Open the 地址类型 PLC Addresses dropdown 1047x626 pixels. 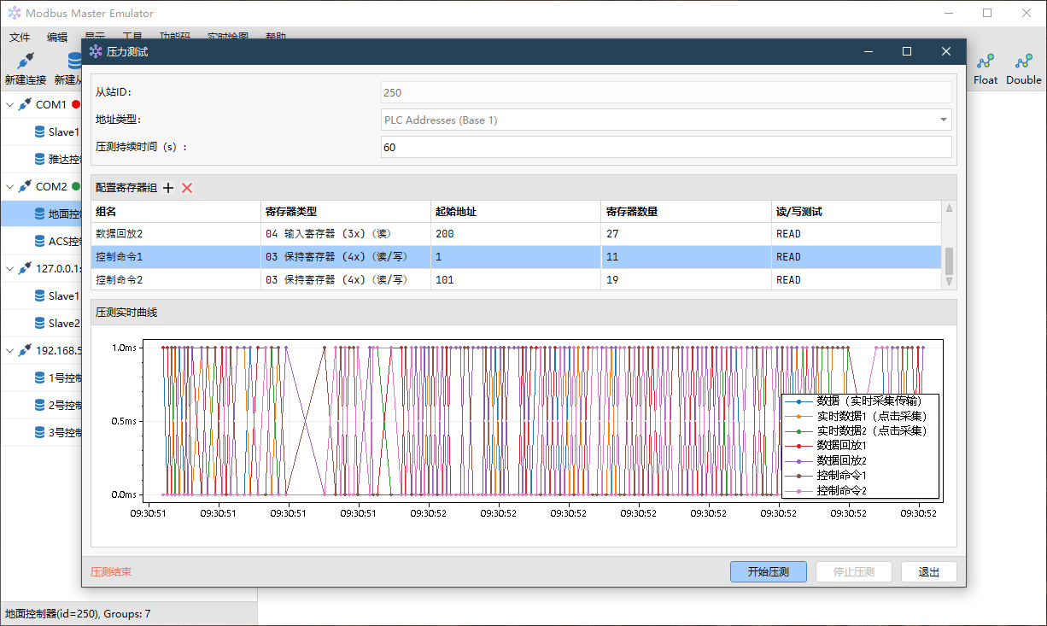coord(666,120)
